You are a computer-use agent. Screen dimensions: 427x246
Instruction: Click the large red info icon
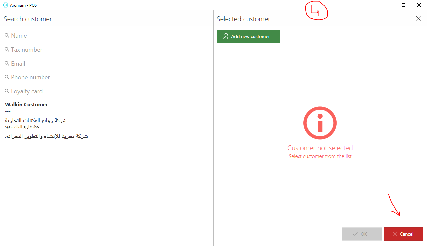pos(320,123)
